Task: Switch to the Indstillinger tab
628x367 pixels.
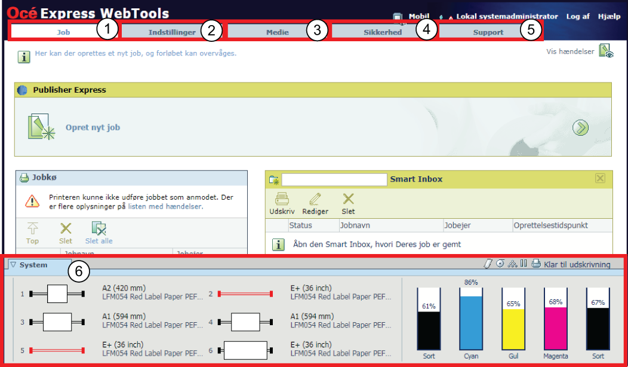Action: (x=172, y=32)
